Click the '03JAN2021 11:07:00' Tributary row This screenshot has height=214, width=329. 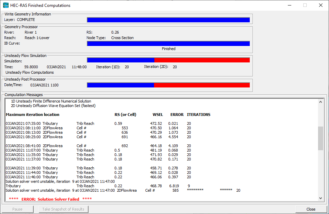[x=98, y=150]
